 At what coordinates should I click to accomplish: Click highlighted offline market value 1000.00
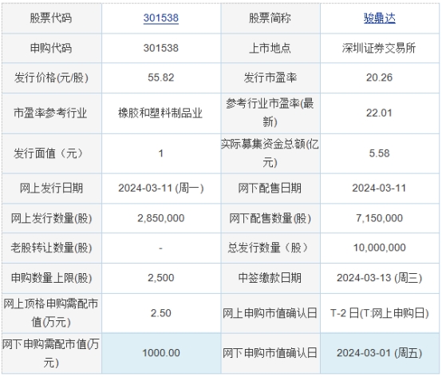(x=161, y=353)
